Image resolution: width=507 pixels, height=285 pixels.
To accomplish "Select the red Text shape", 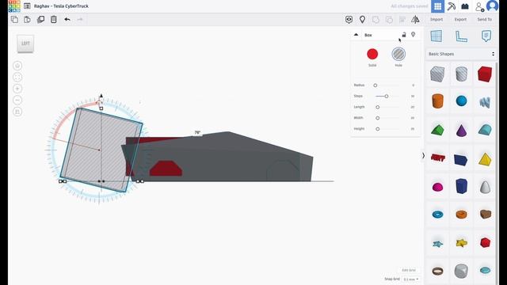I will click(438, 158).
